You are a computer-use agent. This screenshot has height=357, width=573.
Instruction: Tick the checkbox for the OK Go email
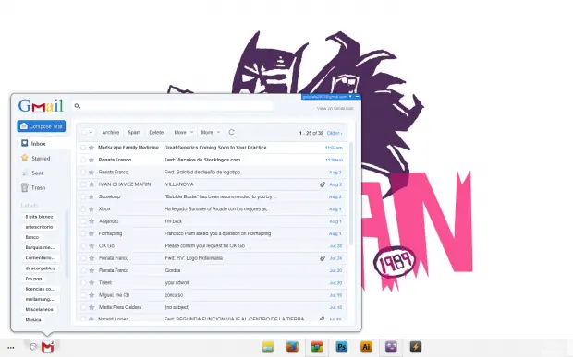click(83, 246)
